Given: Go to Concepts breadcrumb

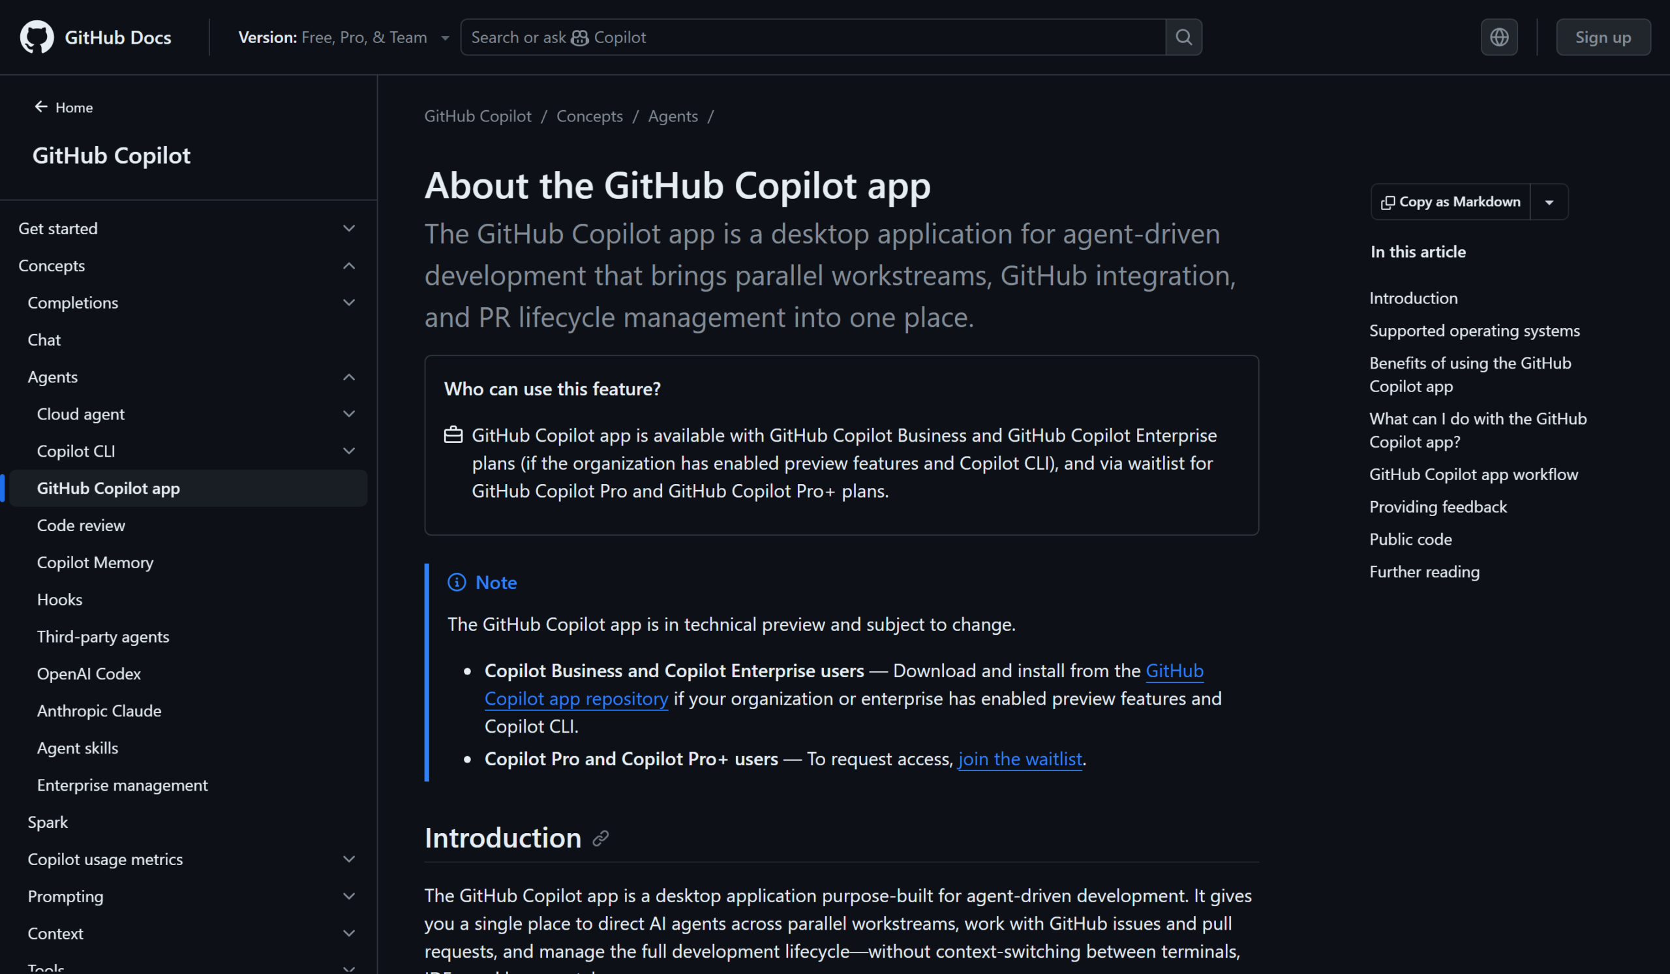Looking at the screenshot, I should coord(590,116).
